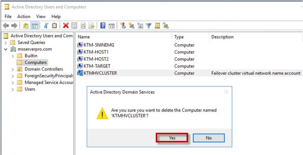The width and height of the screenshot is (303, 155).
Task: Click the Failover cluster description text
Action: tap(256, 73)
